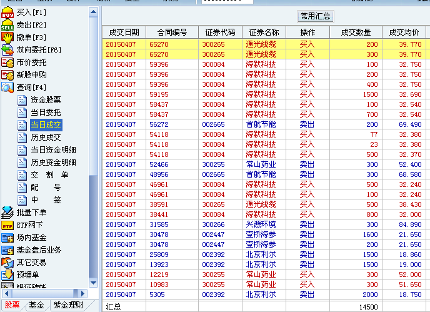Select 历史成交 under 查询
Image resolution: width=430 pixels, height=312 pixels.
(x=46, y=138)
